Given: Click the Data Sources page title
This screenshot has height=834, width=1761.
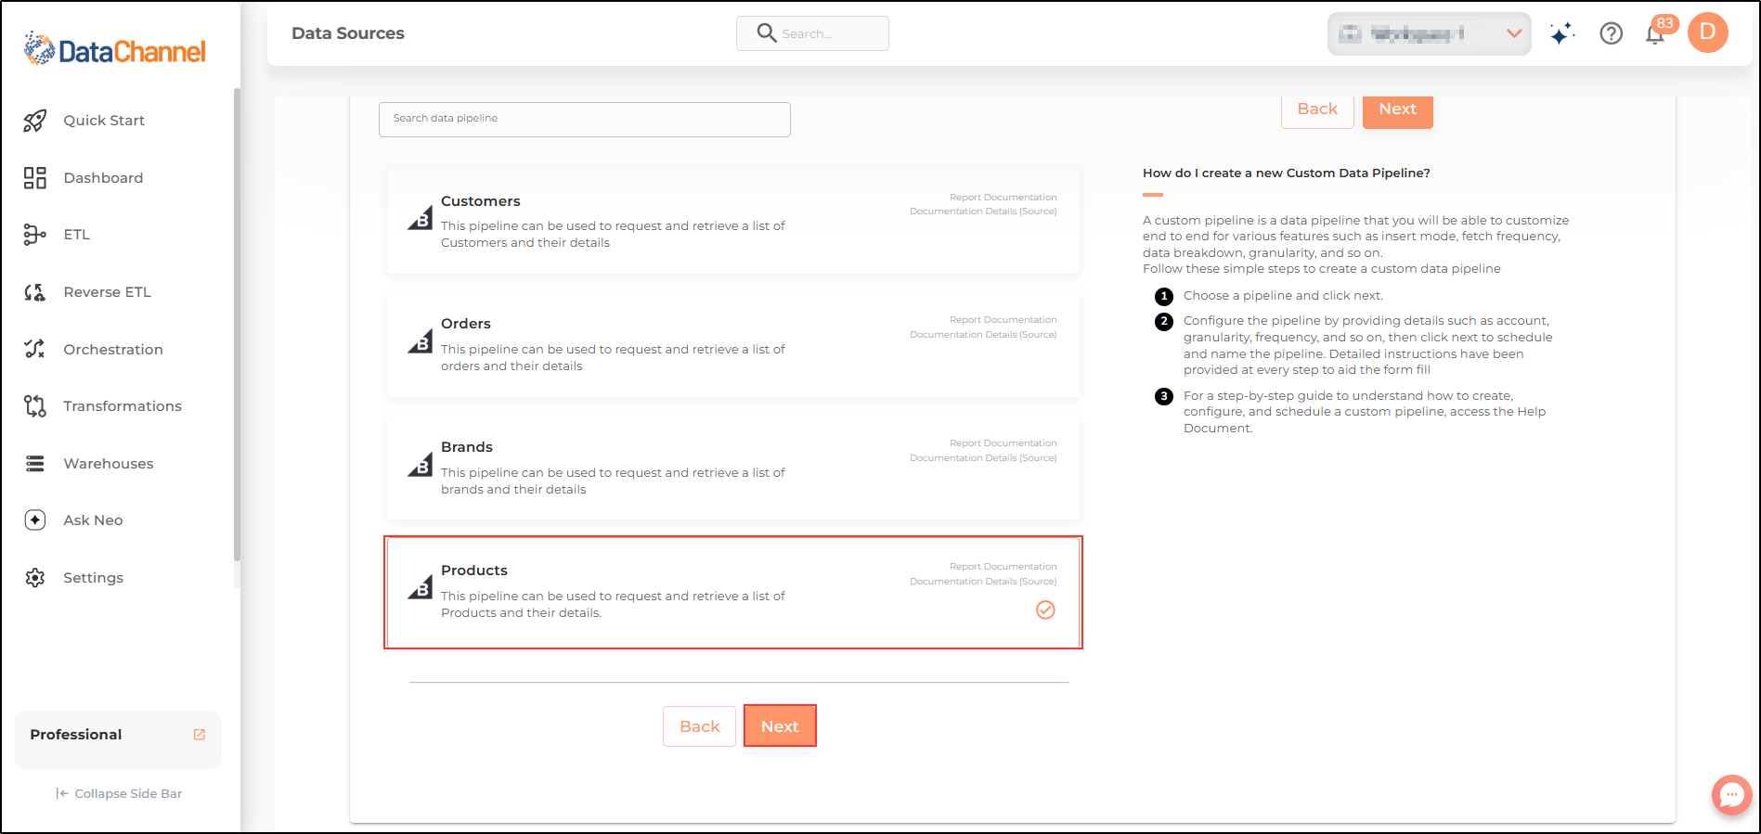Looking at the screenshot, I should [348, 33].
